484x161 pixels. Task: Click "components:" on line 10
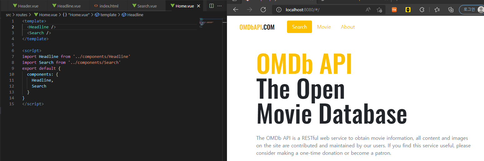[40, 74]
